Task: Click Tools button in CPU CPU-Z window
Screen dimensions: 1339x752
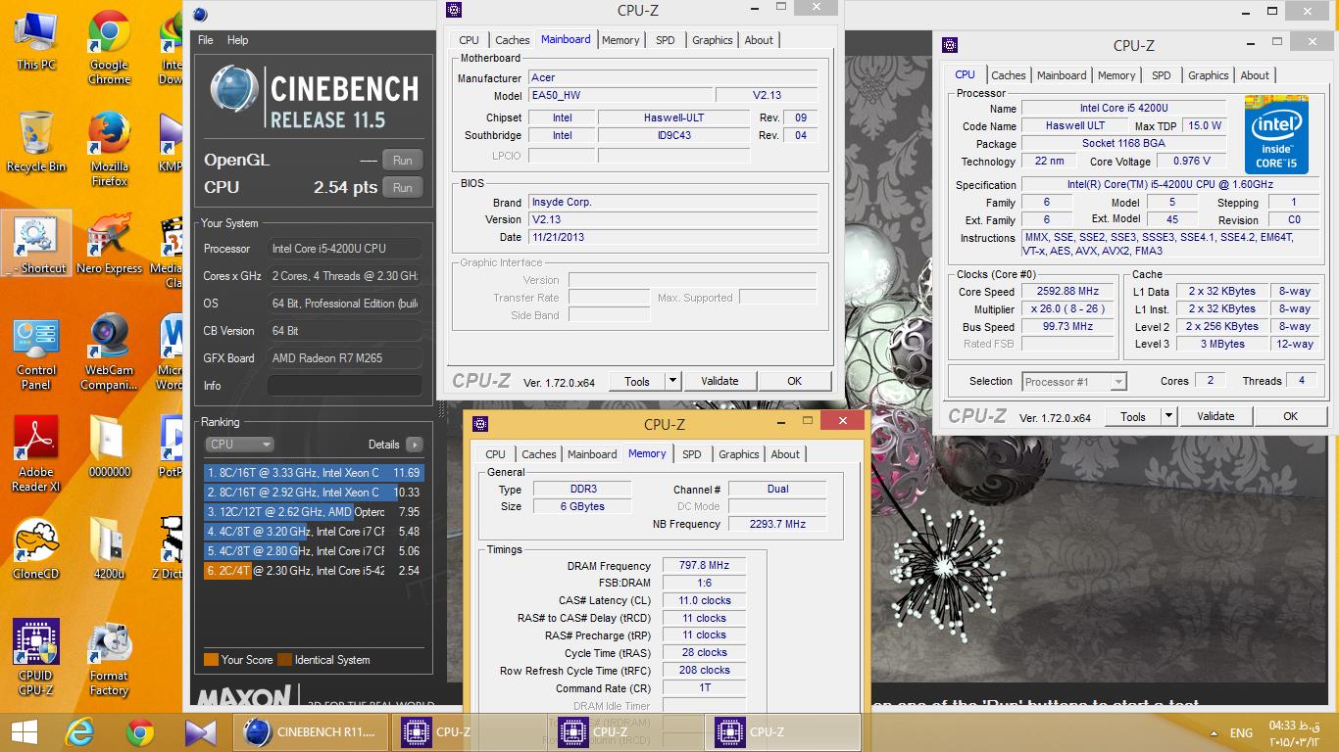Action: [x=1133, y=416]
